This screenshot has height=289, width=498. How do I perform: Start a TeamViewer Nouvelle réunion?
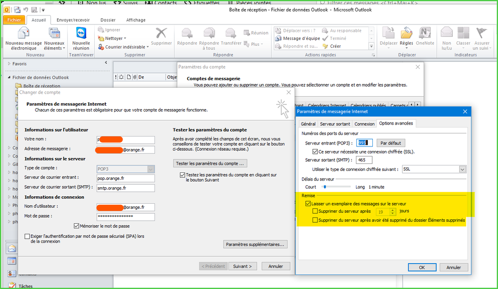[81, 34]
